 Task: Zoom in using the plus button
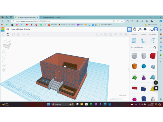click(4, 61)
